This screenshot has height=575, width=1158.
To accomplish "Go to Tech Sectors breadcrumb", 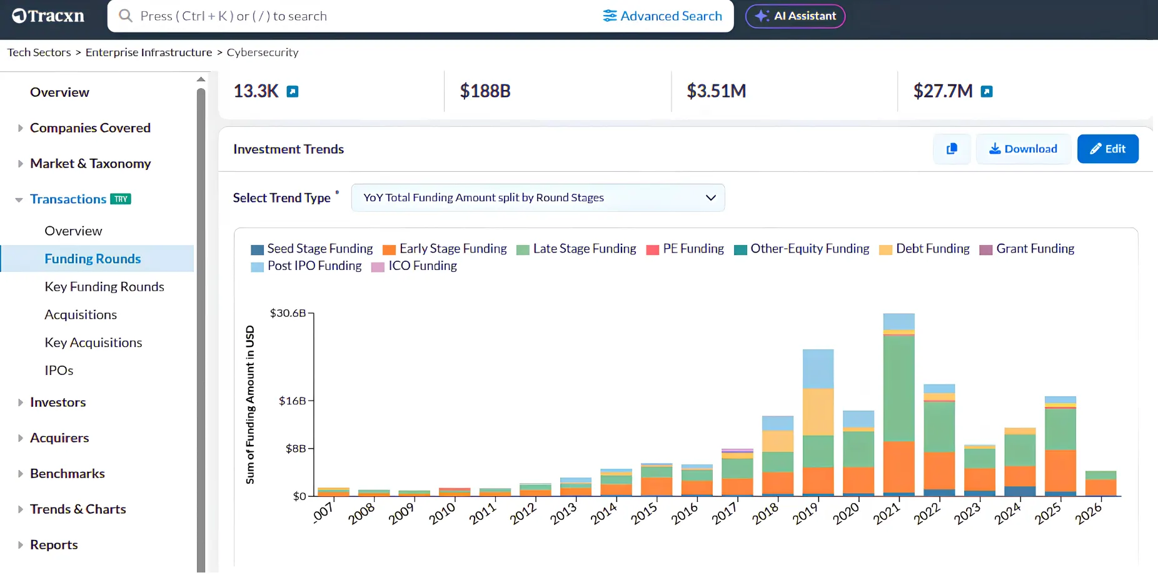I will coord(39,52).
